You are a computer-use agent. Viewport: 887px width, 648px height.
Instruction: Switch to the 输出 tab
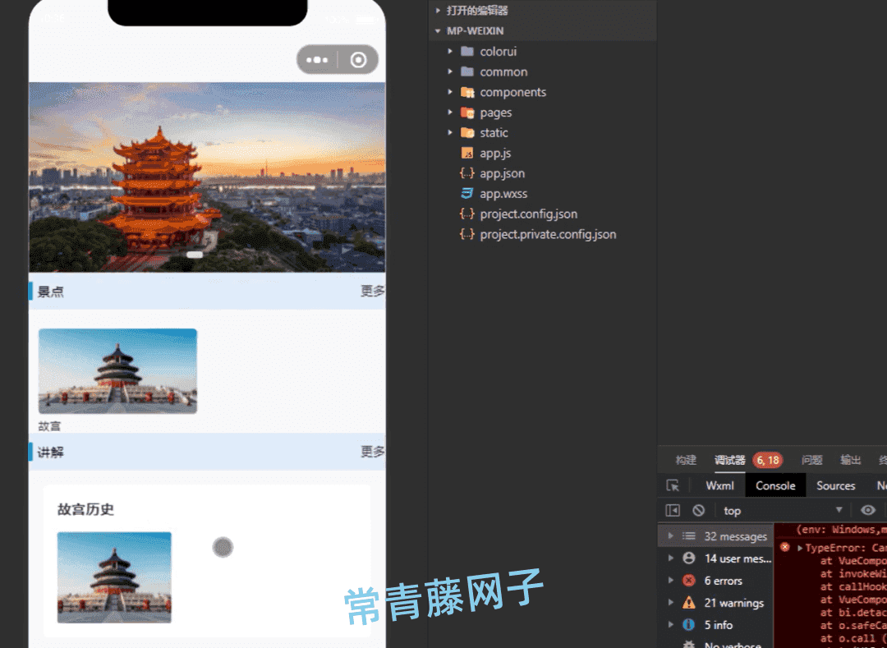click(850, 460)
